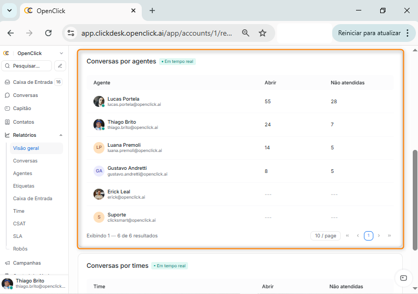Go to page 1 in pagination

tap(369, 236)
